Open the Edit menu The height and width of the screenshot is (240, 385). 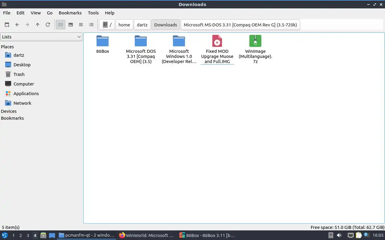20,13
